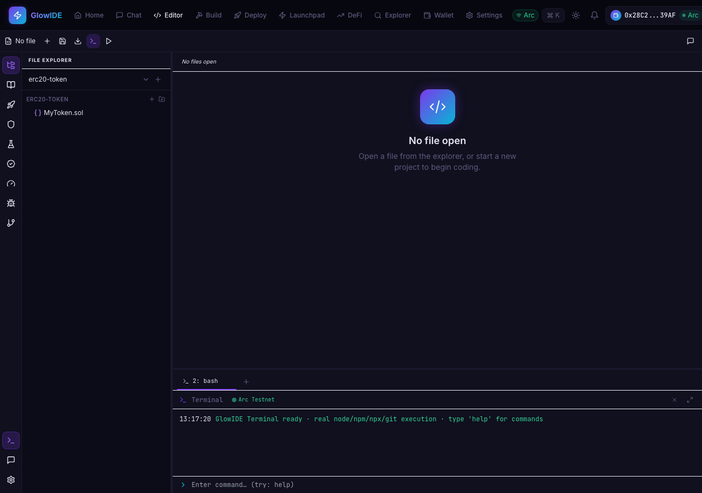
Task: Open the Wallet page
Action: tap(439, 15)
